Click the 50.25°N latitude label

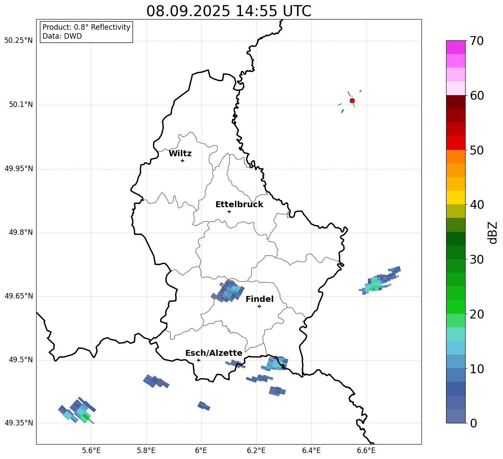(x=18, y=41)
